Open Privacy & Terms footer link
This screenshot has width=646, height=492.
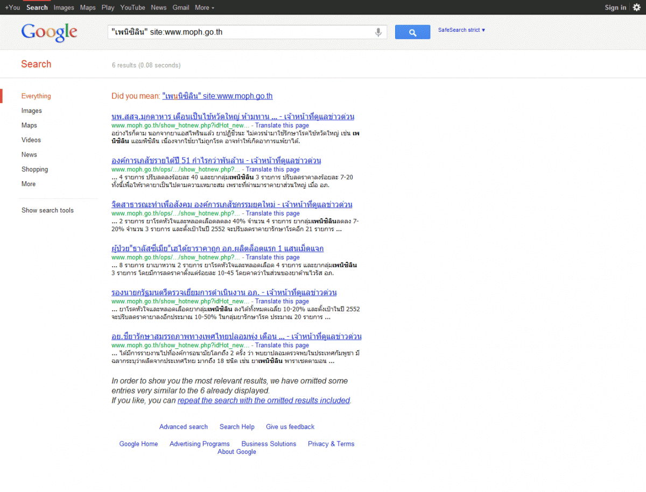click(331, 444)
